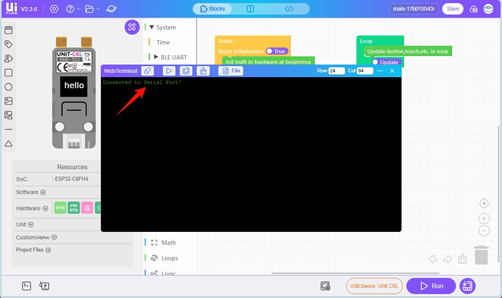Expand the BLE UART category

coord(156,57)
